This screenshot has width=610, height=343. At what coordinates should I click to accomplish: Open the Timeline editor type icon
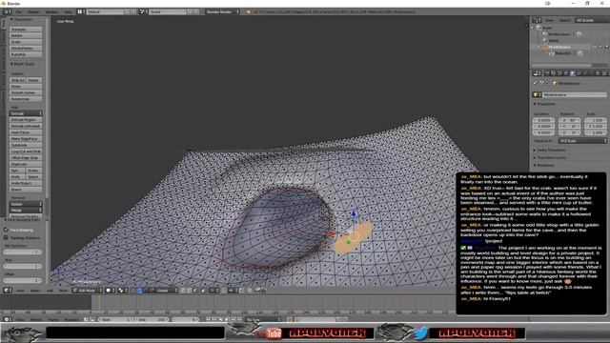pos(8,319)
